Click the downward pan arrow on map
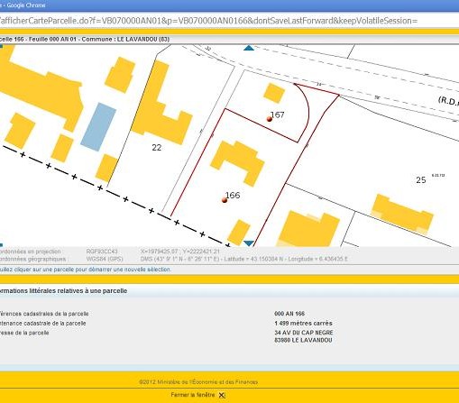 click(x=249, y=243)
